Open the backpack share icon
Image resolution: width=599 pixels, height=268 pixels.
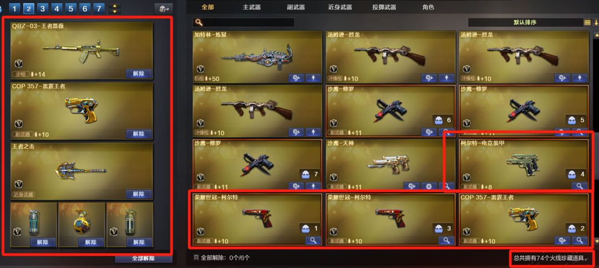click(164, 8)
